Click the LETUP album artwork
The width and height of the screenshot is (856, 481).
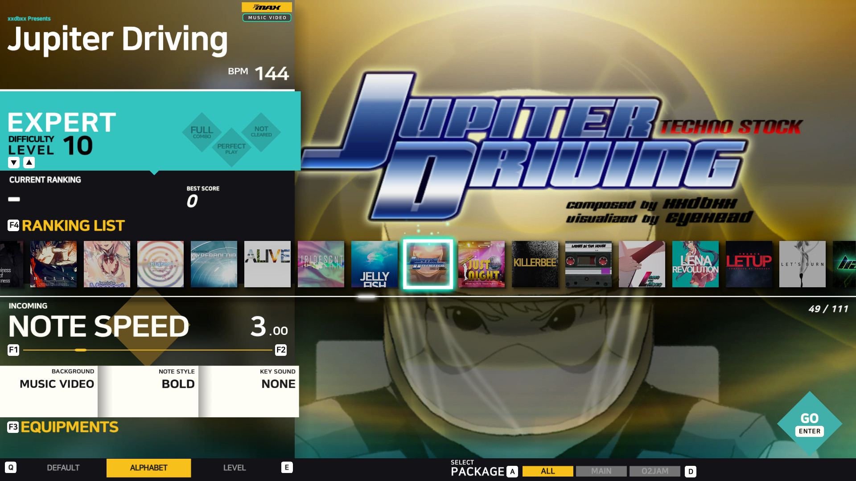pos(749,264)
